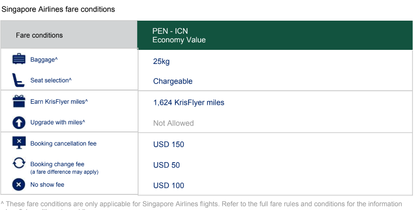Click the Booking change fee label
Screen dimensions: 420x210
(x=57, y=164)
